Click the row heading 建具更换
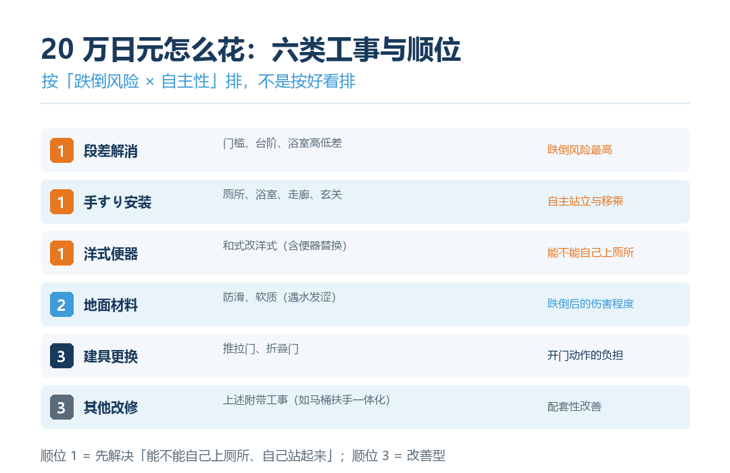Screen dimensions: 730x473 coord(111,356)
